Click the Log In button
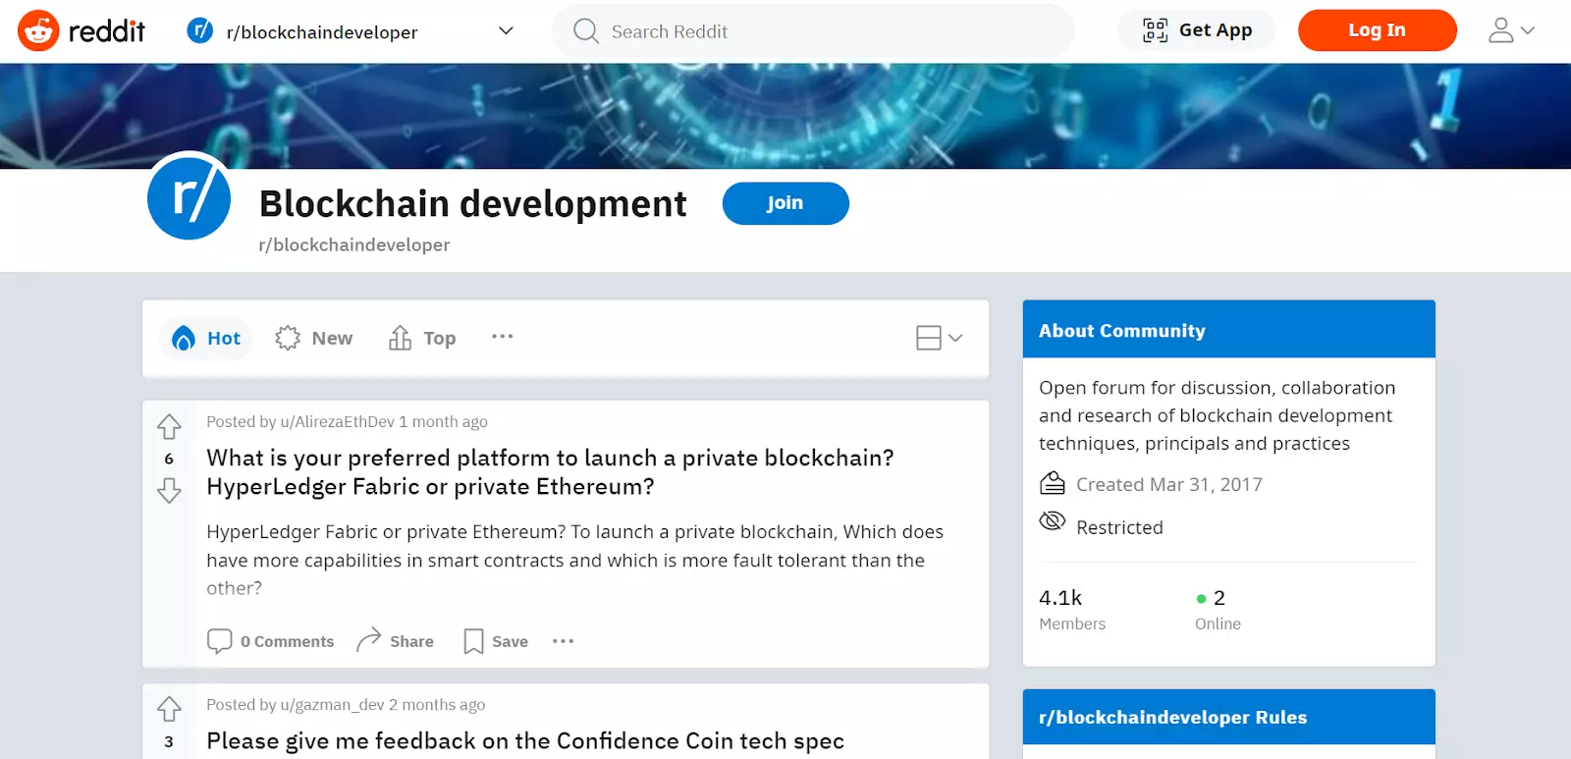Viewport: 1571px width, 759px height. click(x=1377, y=30)
